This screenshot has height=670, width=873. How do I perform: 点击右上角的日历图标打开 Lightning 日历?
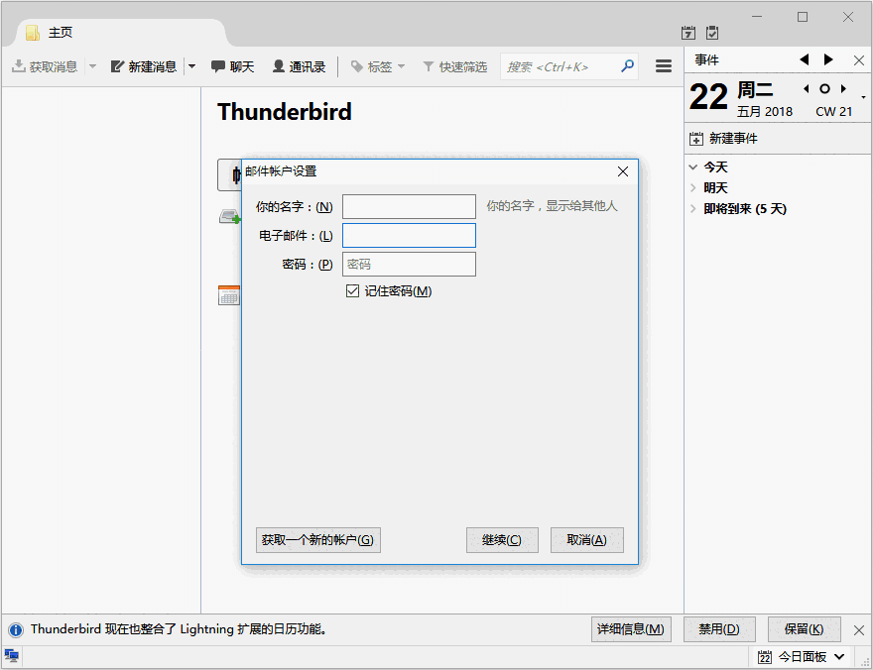point(688,32)
